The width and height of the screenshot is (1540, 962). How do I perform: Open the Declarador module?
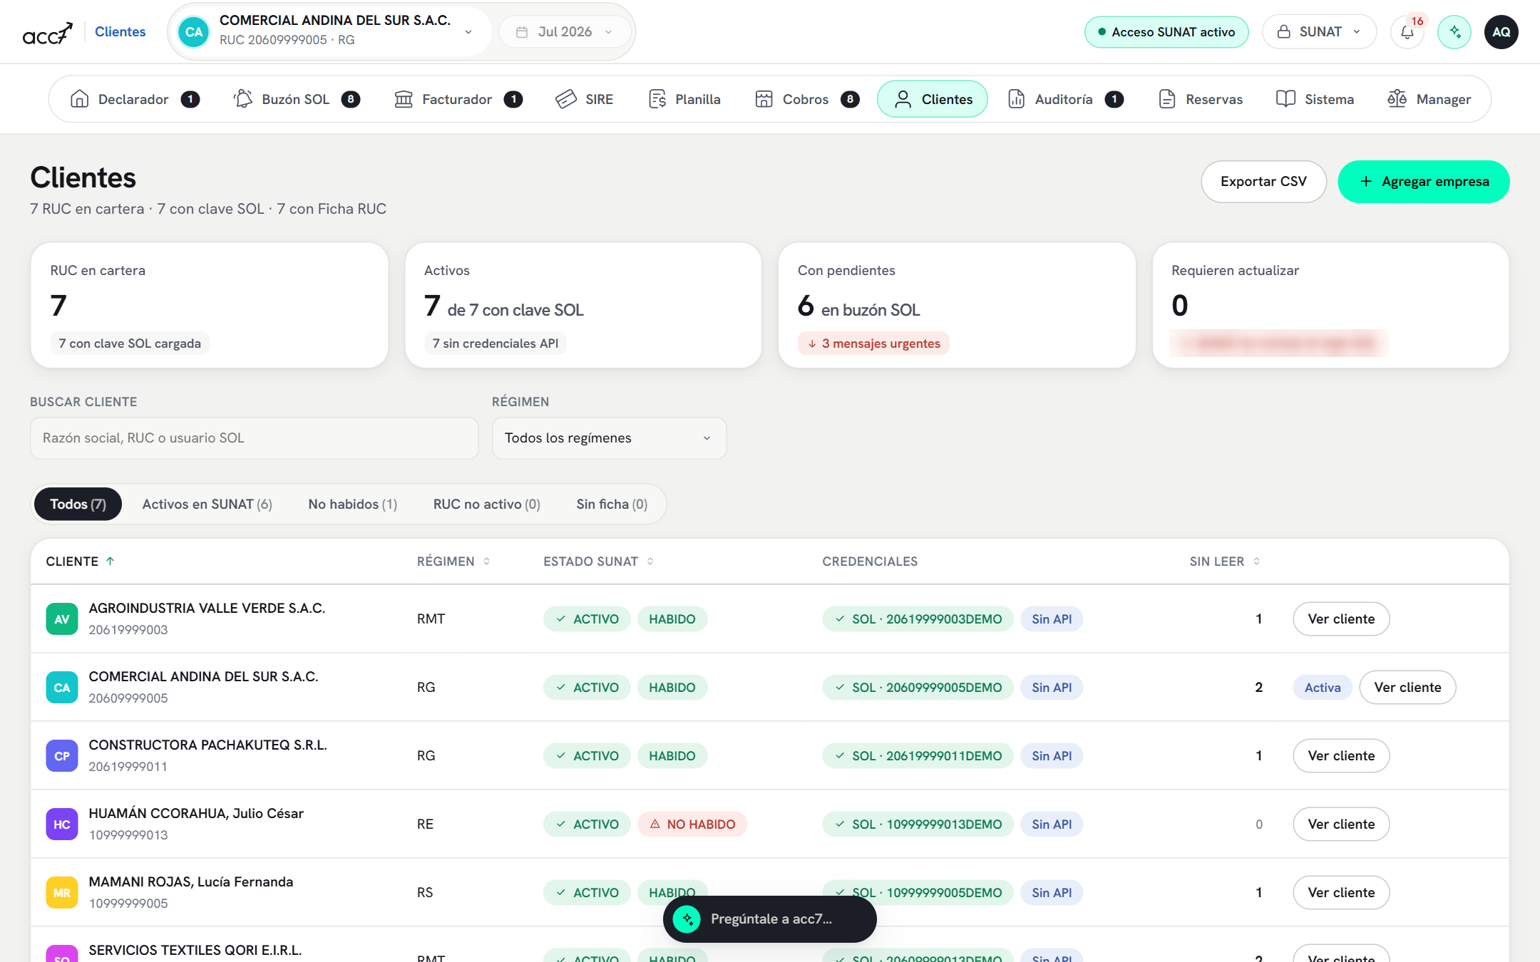pos(134,99)
